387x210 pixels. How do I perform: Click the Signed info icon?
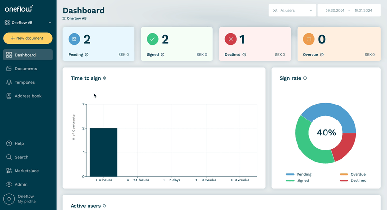pos(163,55)
